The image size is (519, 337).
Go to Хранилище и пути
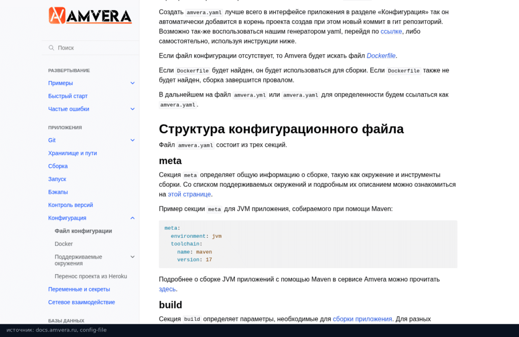72,153
